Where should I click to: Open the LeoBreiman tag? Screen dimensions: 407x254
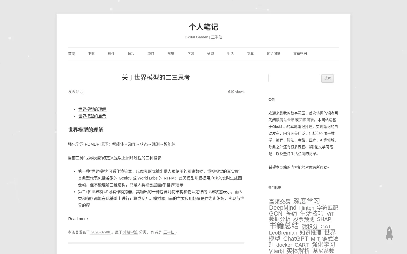283,233
